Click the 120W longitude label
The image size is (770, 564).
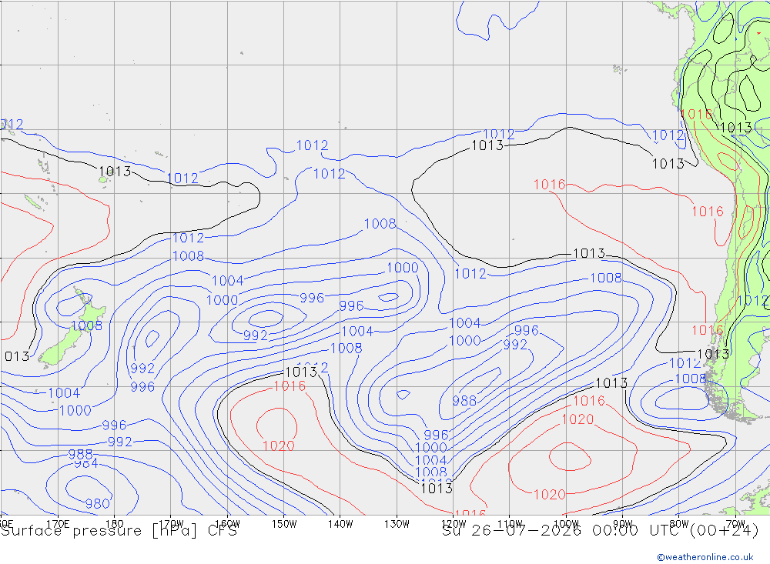tap(454, 524)
